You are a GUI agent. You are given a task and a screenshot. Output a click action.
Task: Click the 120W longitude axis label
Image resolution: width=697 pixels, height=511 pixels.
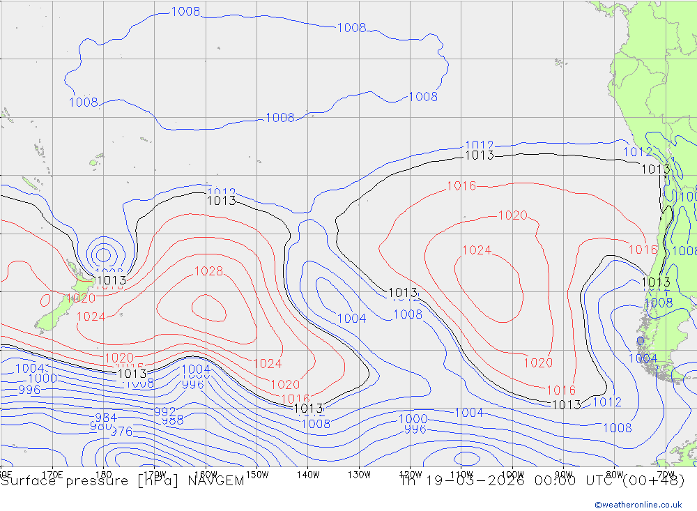tap(411, 475)
